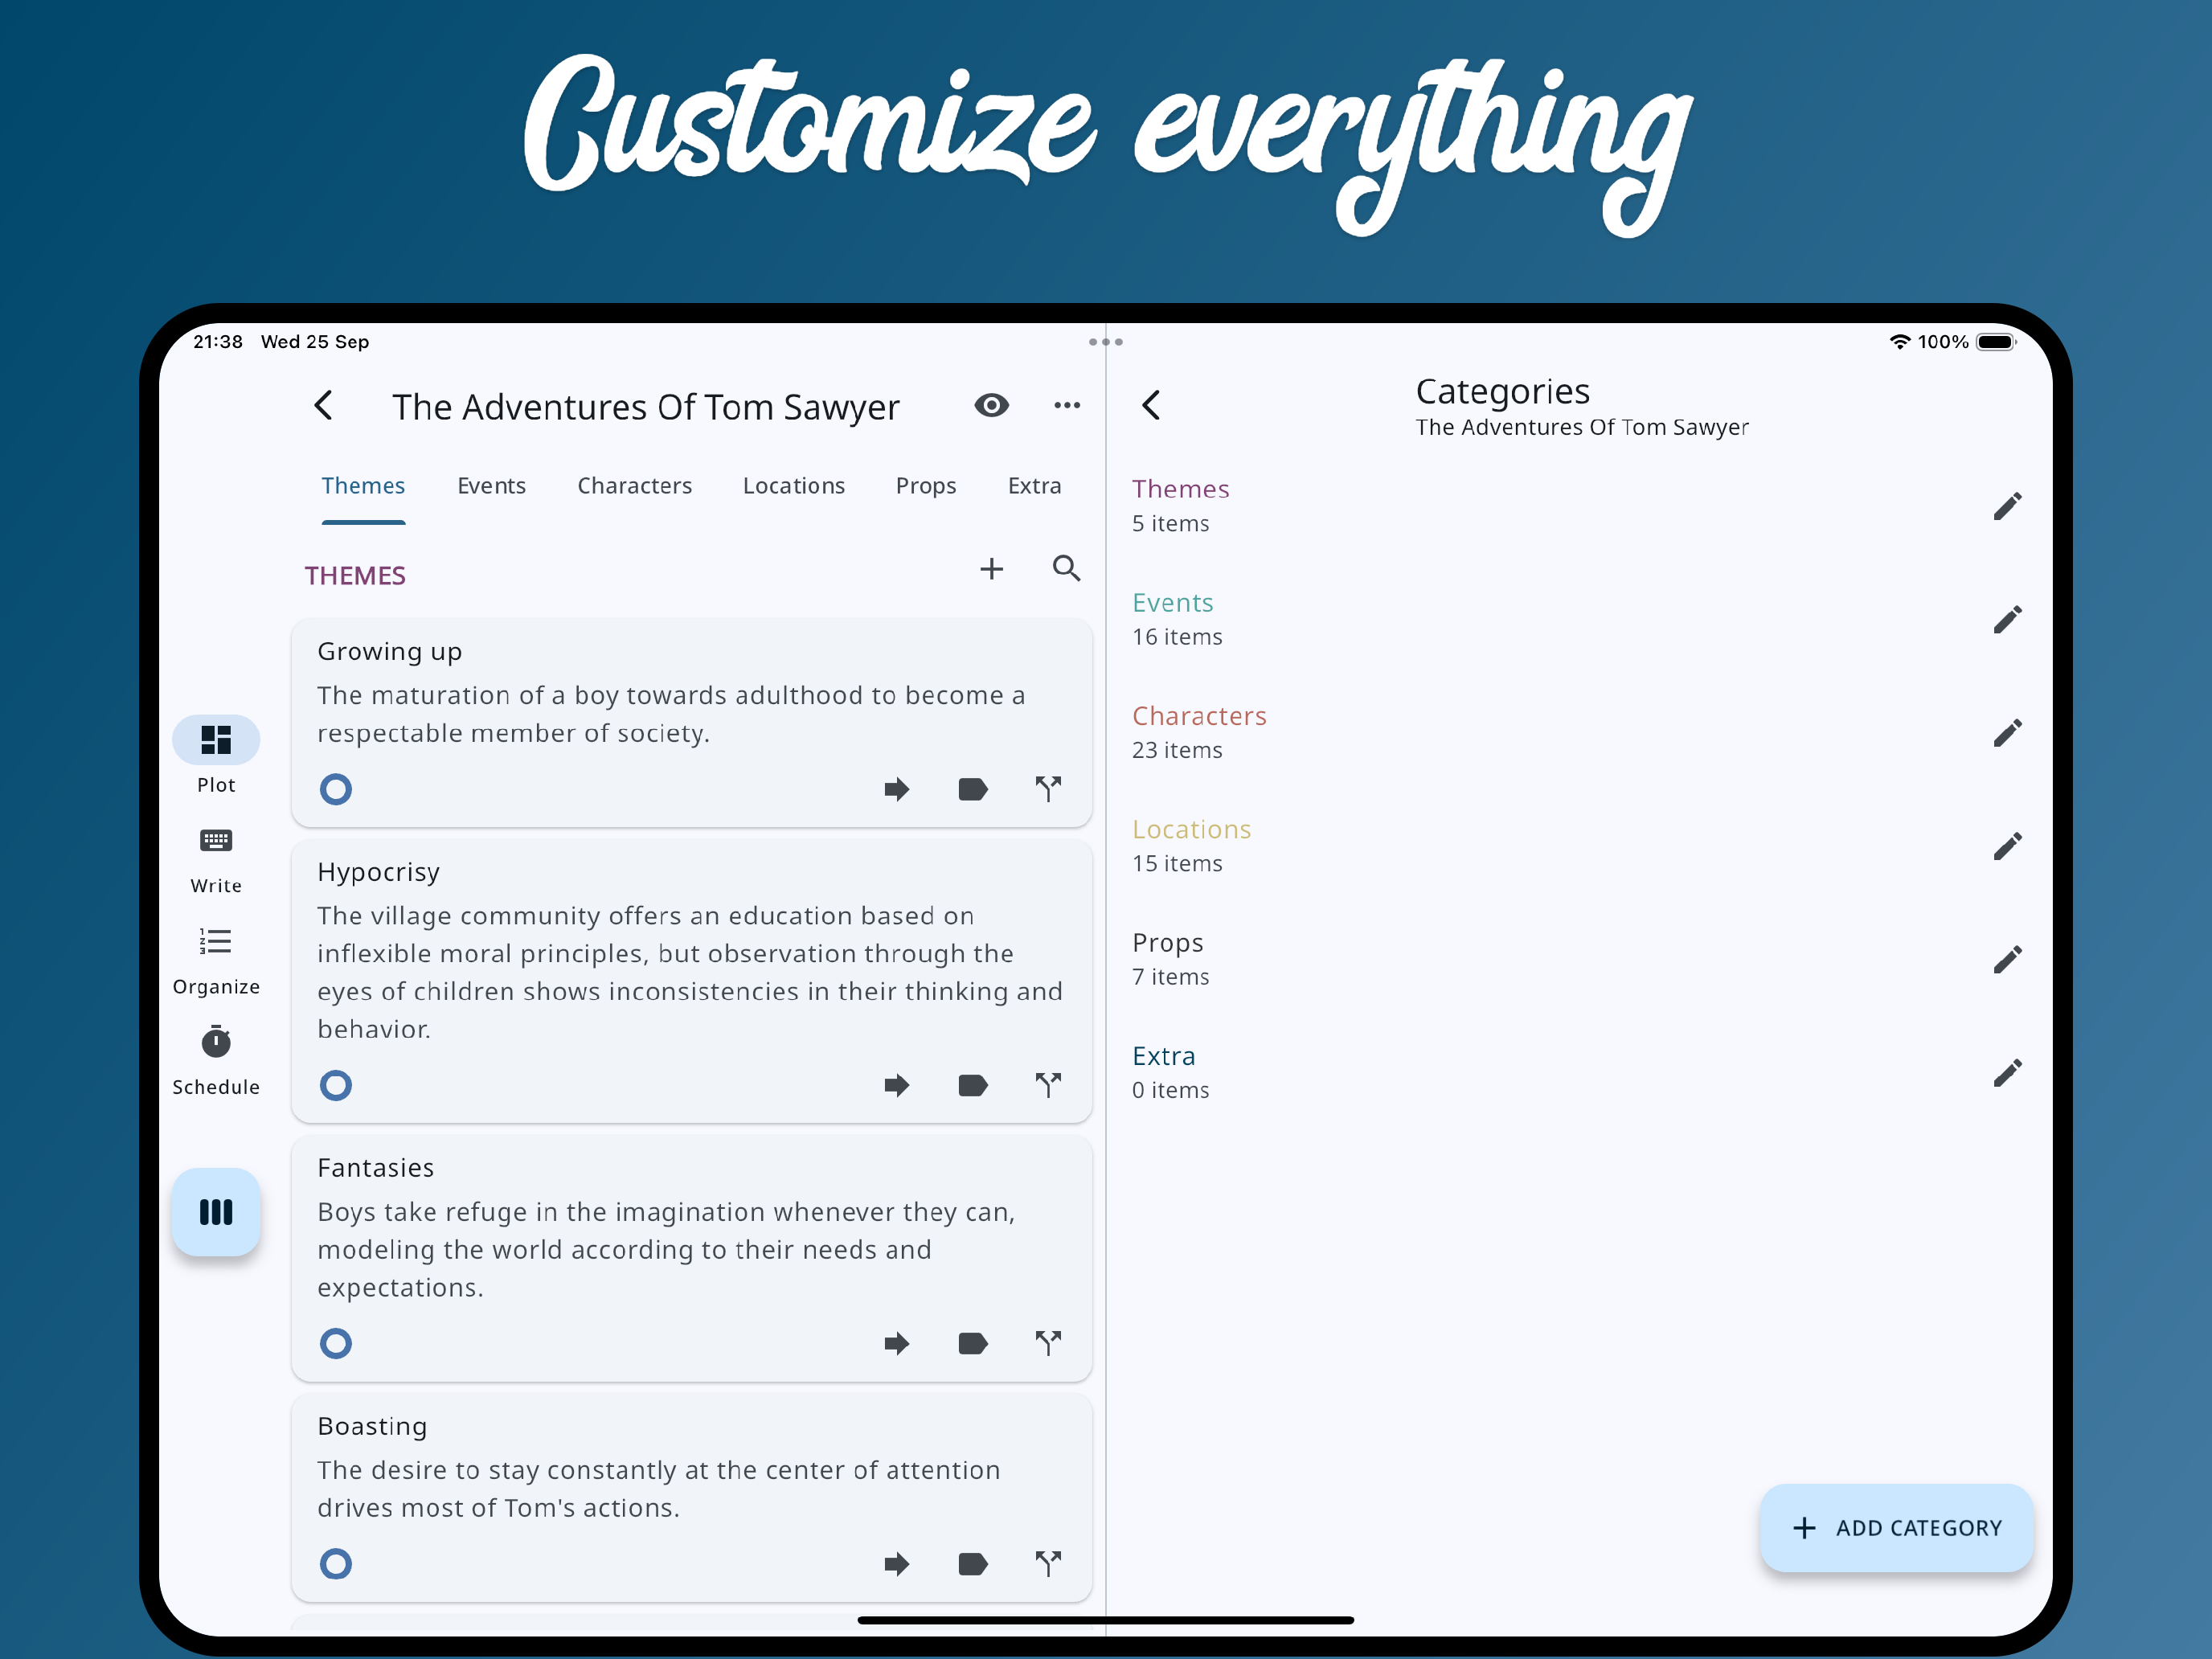The height and width of the screenshot is (1659, 2212).
Task: Click the branch icon on Growing up card
Action: pyautogui.click(x=1048, y=789)
